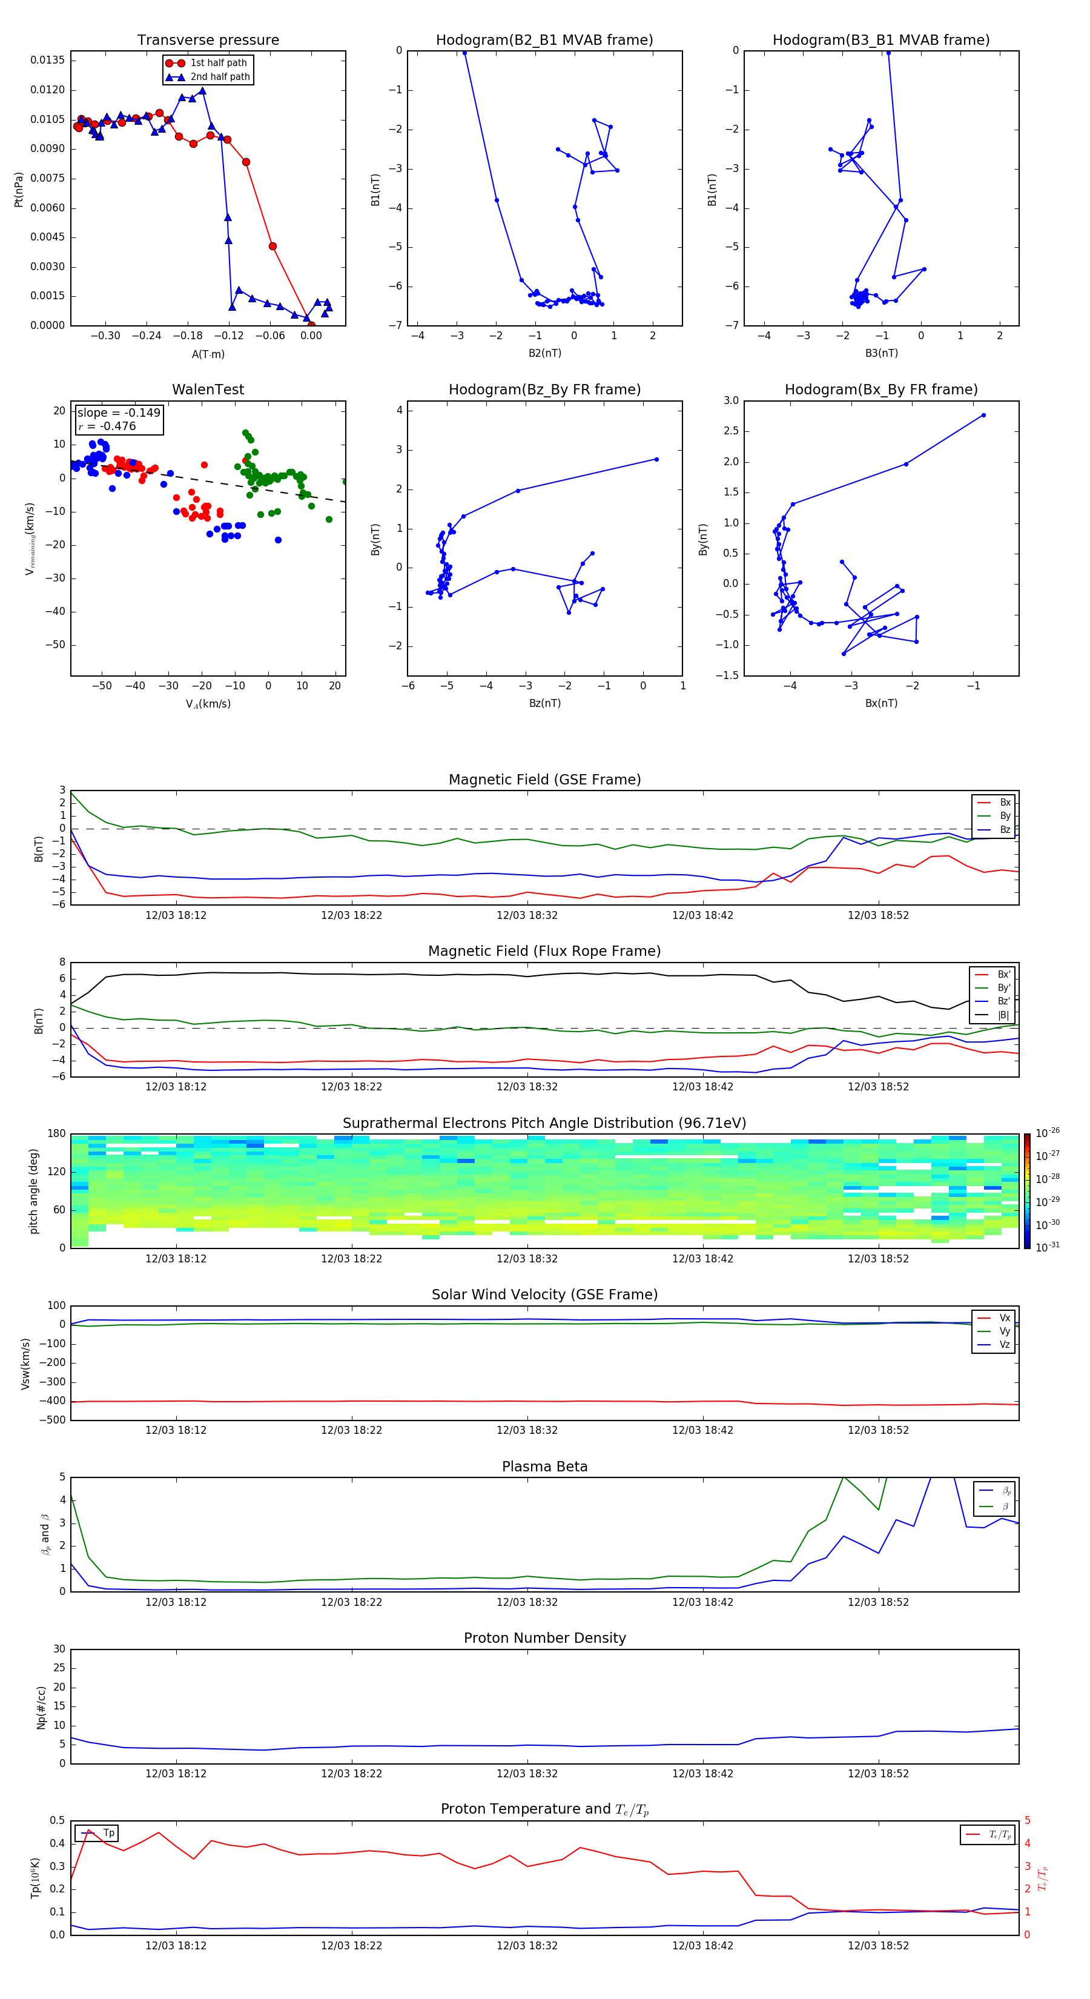The image size is (1090, 1999).
Task: Click the 'B3(nT)' x-axis label
Action: (x=881, y=353)
